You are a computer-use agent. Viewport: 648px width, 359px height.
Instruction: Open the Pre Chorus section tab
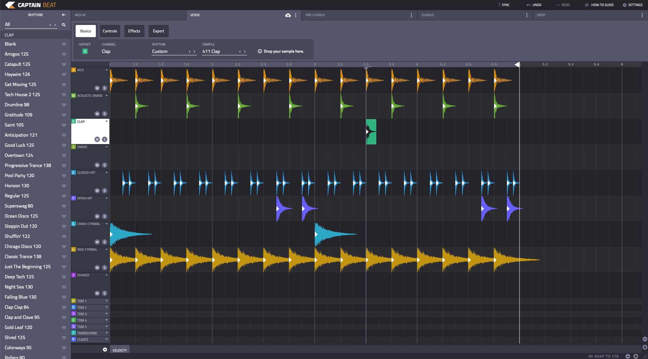[x=315, y=15]
